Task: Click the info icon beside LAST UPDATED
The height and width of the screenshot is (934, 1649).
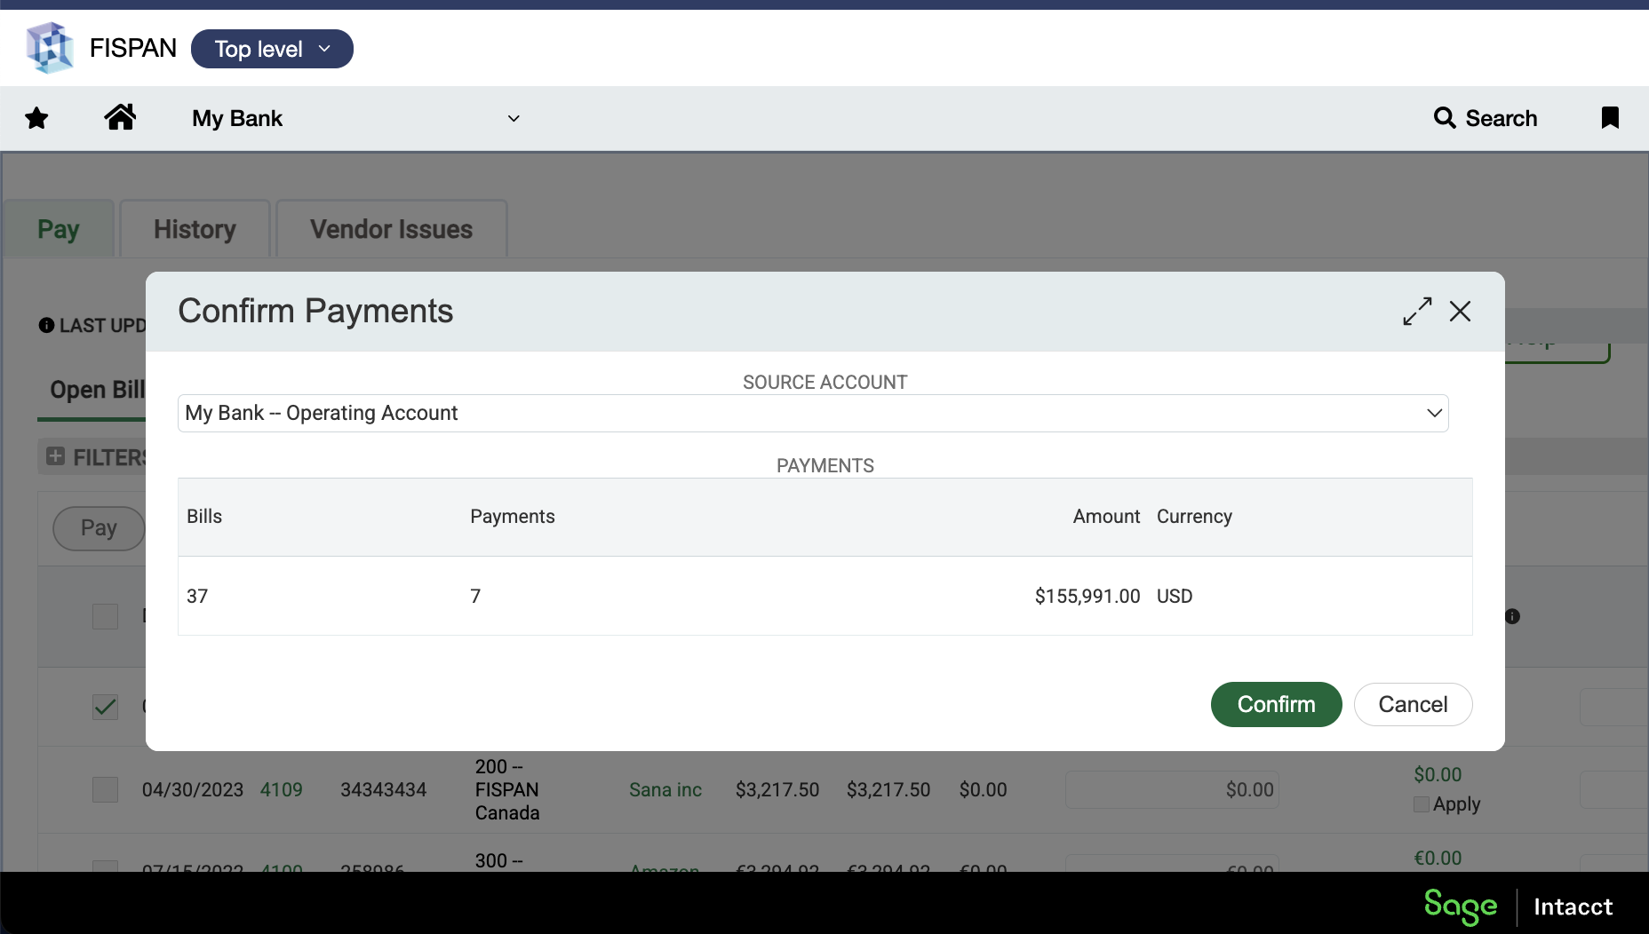Action: pos(46,326)
